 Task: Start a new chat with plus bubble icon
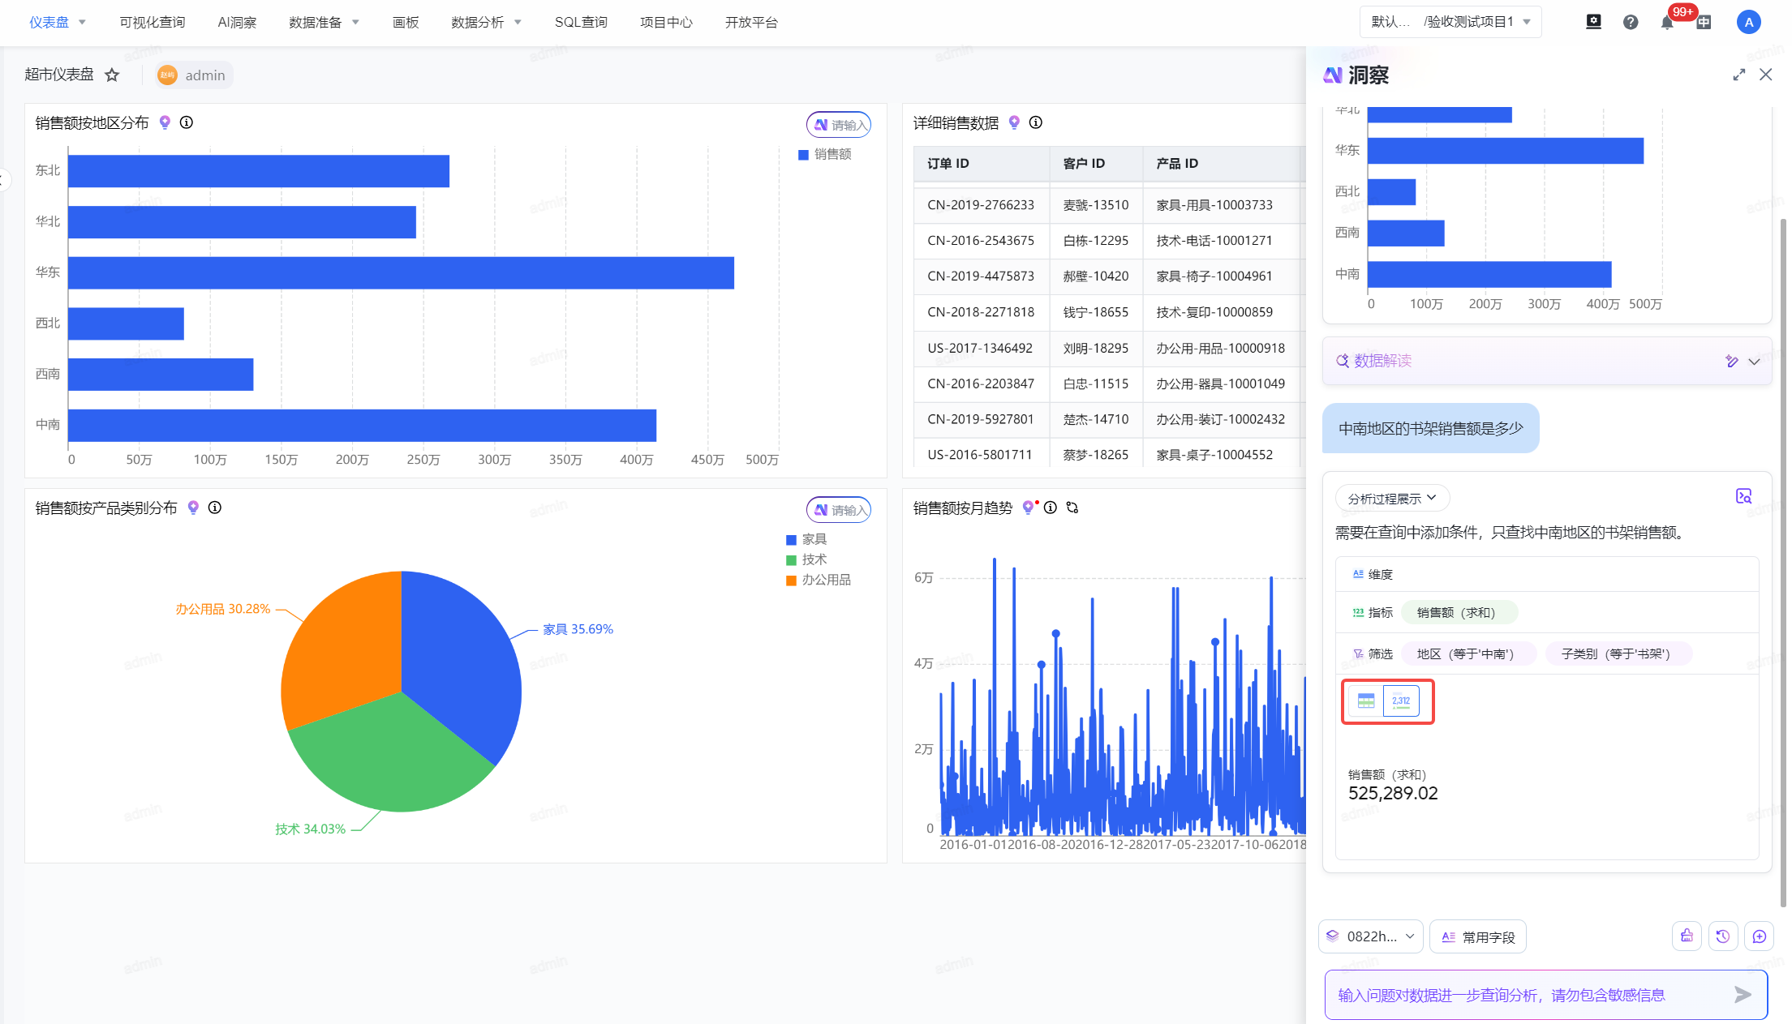tap(1760, 936)
